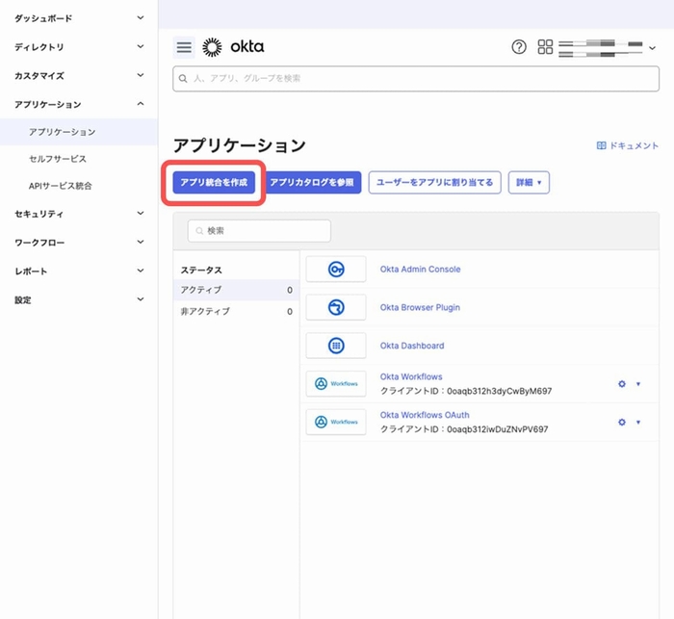This screenshot has height=619, width=674.
Task: Click the Okta Workflows OAuth logo thumbnail
Action: (x=336, y=422)
